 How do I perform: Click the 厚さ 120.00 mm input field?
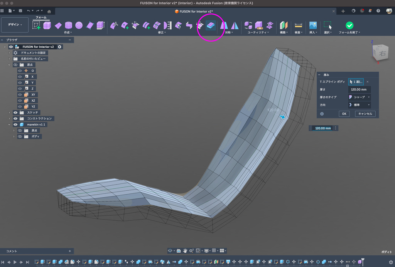(360, 89)
